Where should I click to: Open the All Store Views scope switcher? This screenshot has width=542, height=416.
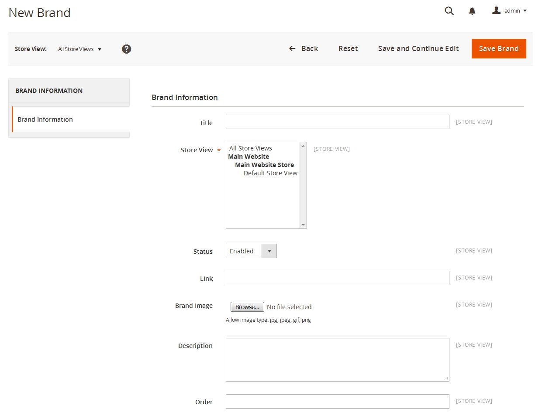(79, 49)
